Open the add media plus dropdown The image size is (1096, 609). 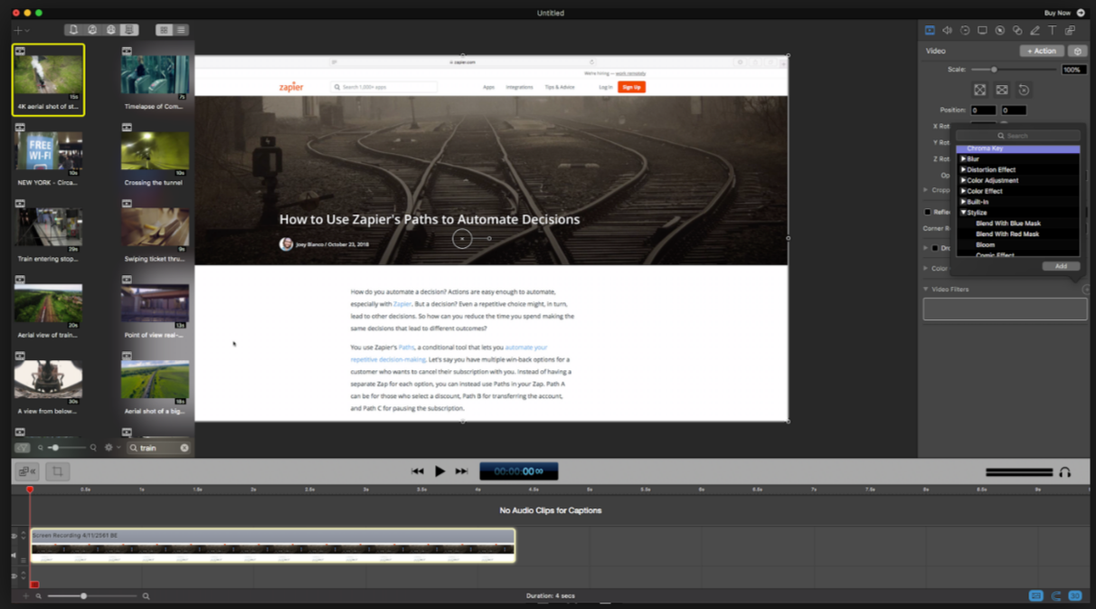(x=21, y=30)
